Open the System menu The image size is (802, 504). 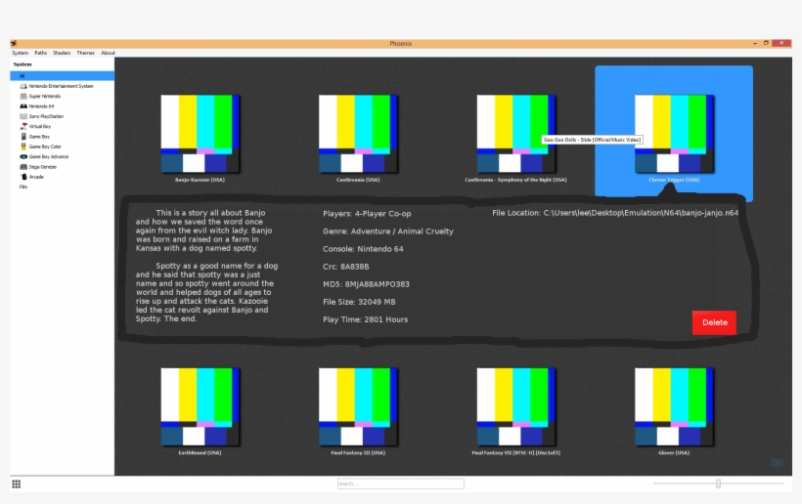click(21, 53)
